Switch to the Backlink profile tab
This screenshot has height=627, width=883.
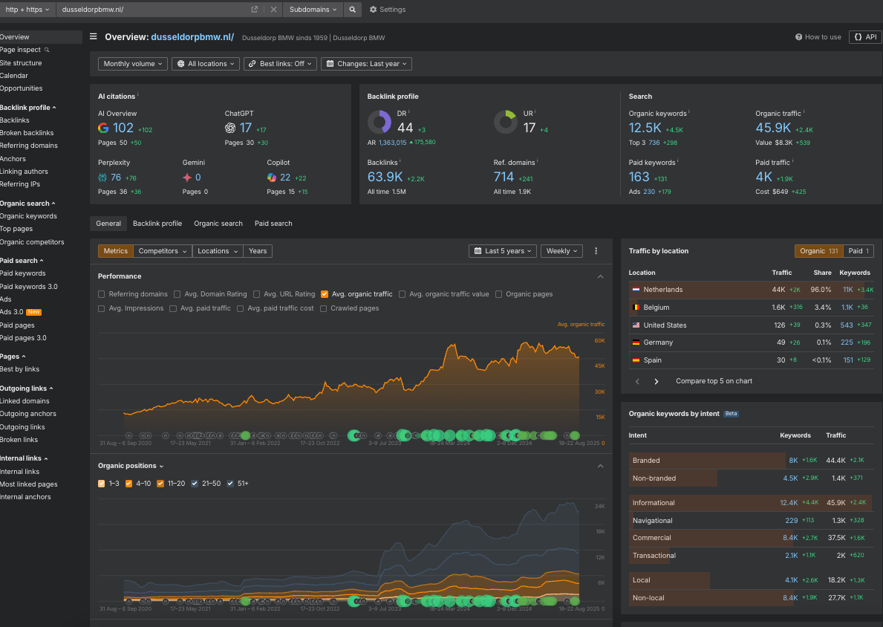point(157,224)
